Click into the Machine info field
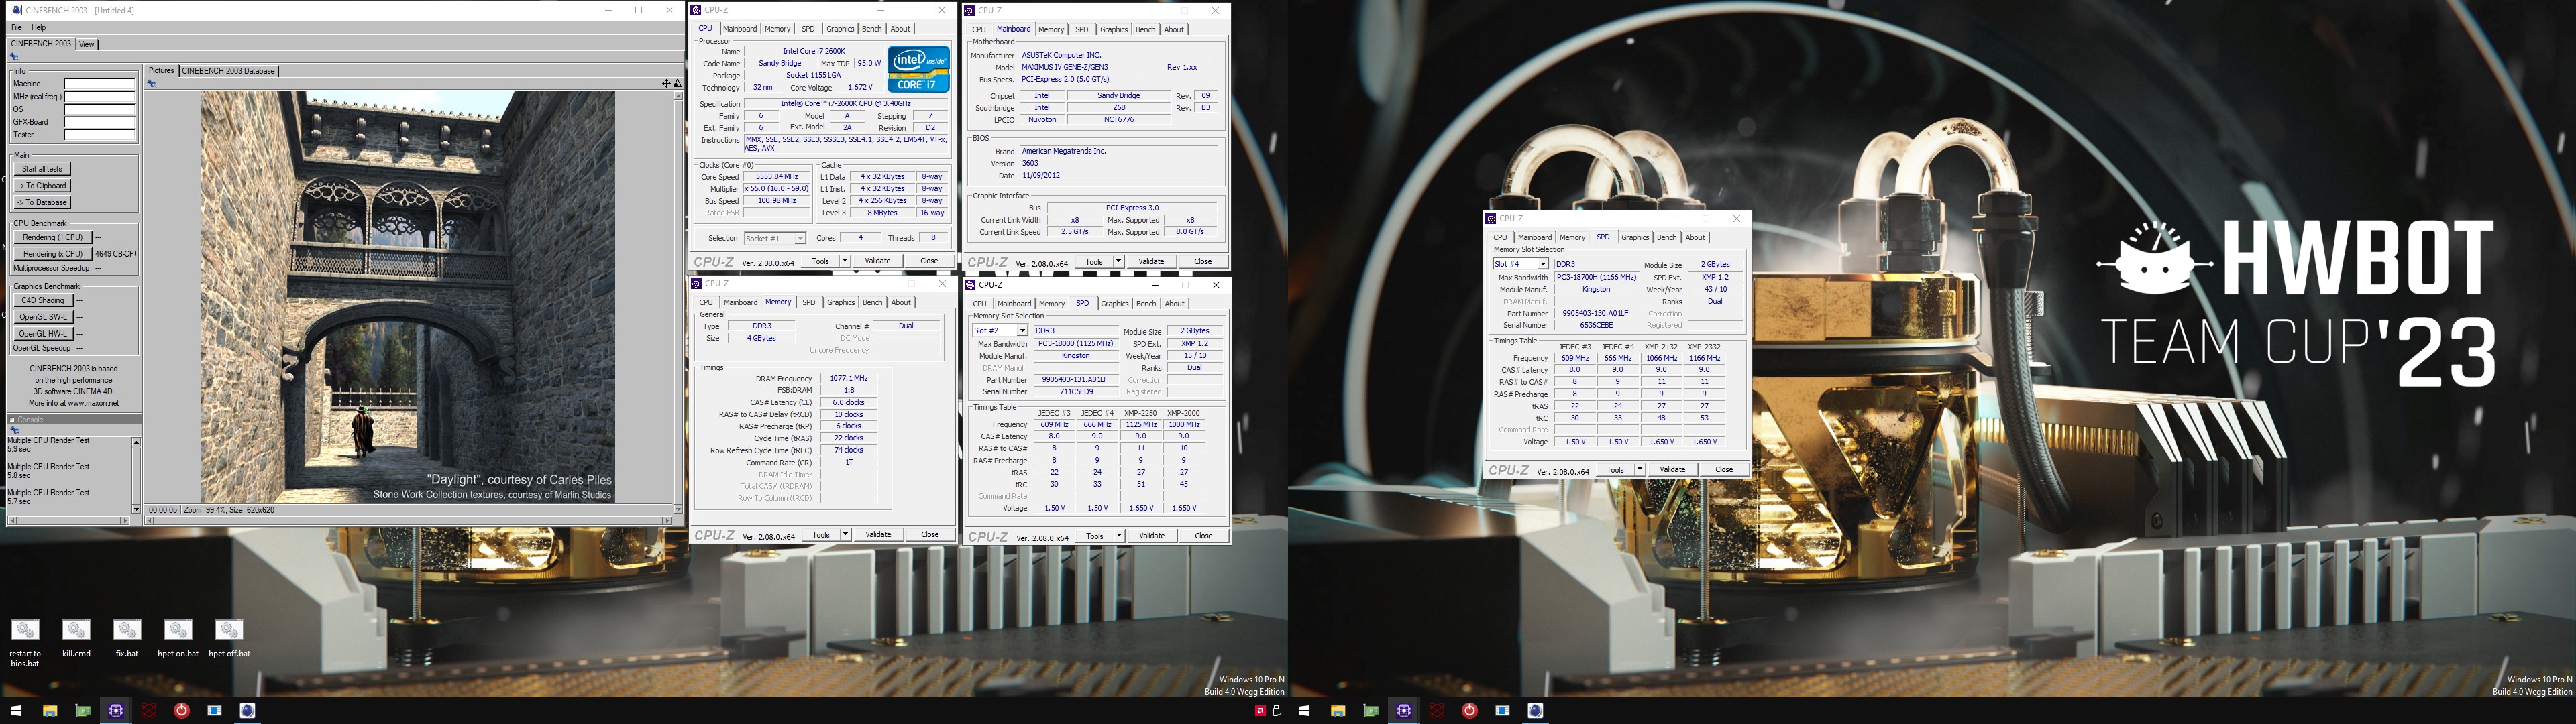The image size is (2576, 724). 100,84
